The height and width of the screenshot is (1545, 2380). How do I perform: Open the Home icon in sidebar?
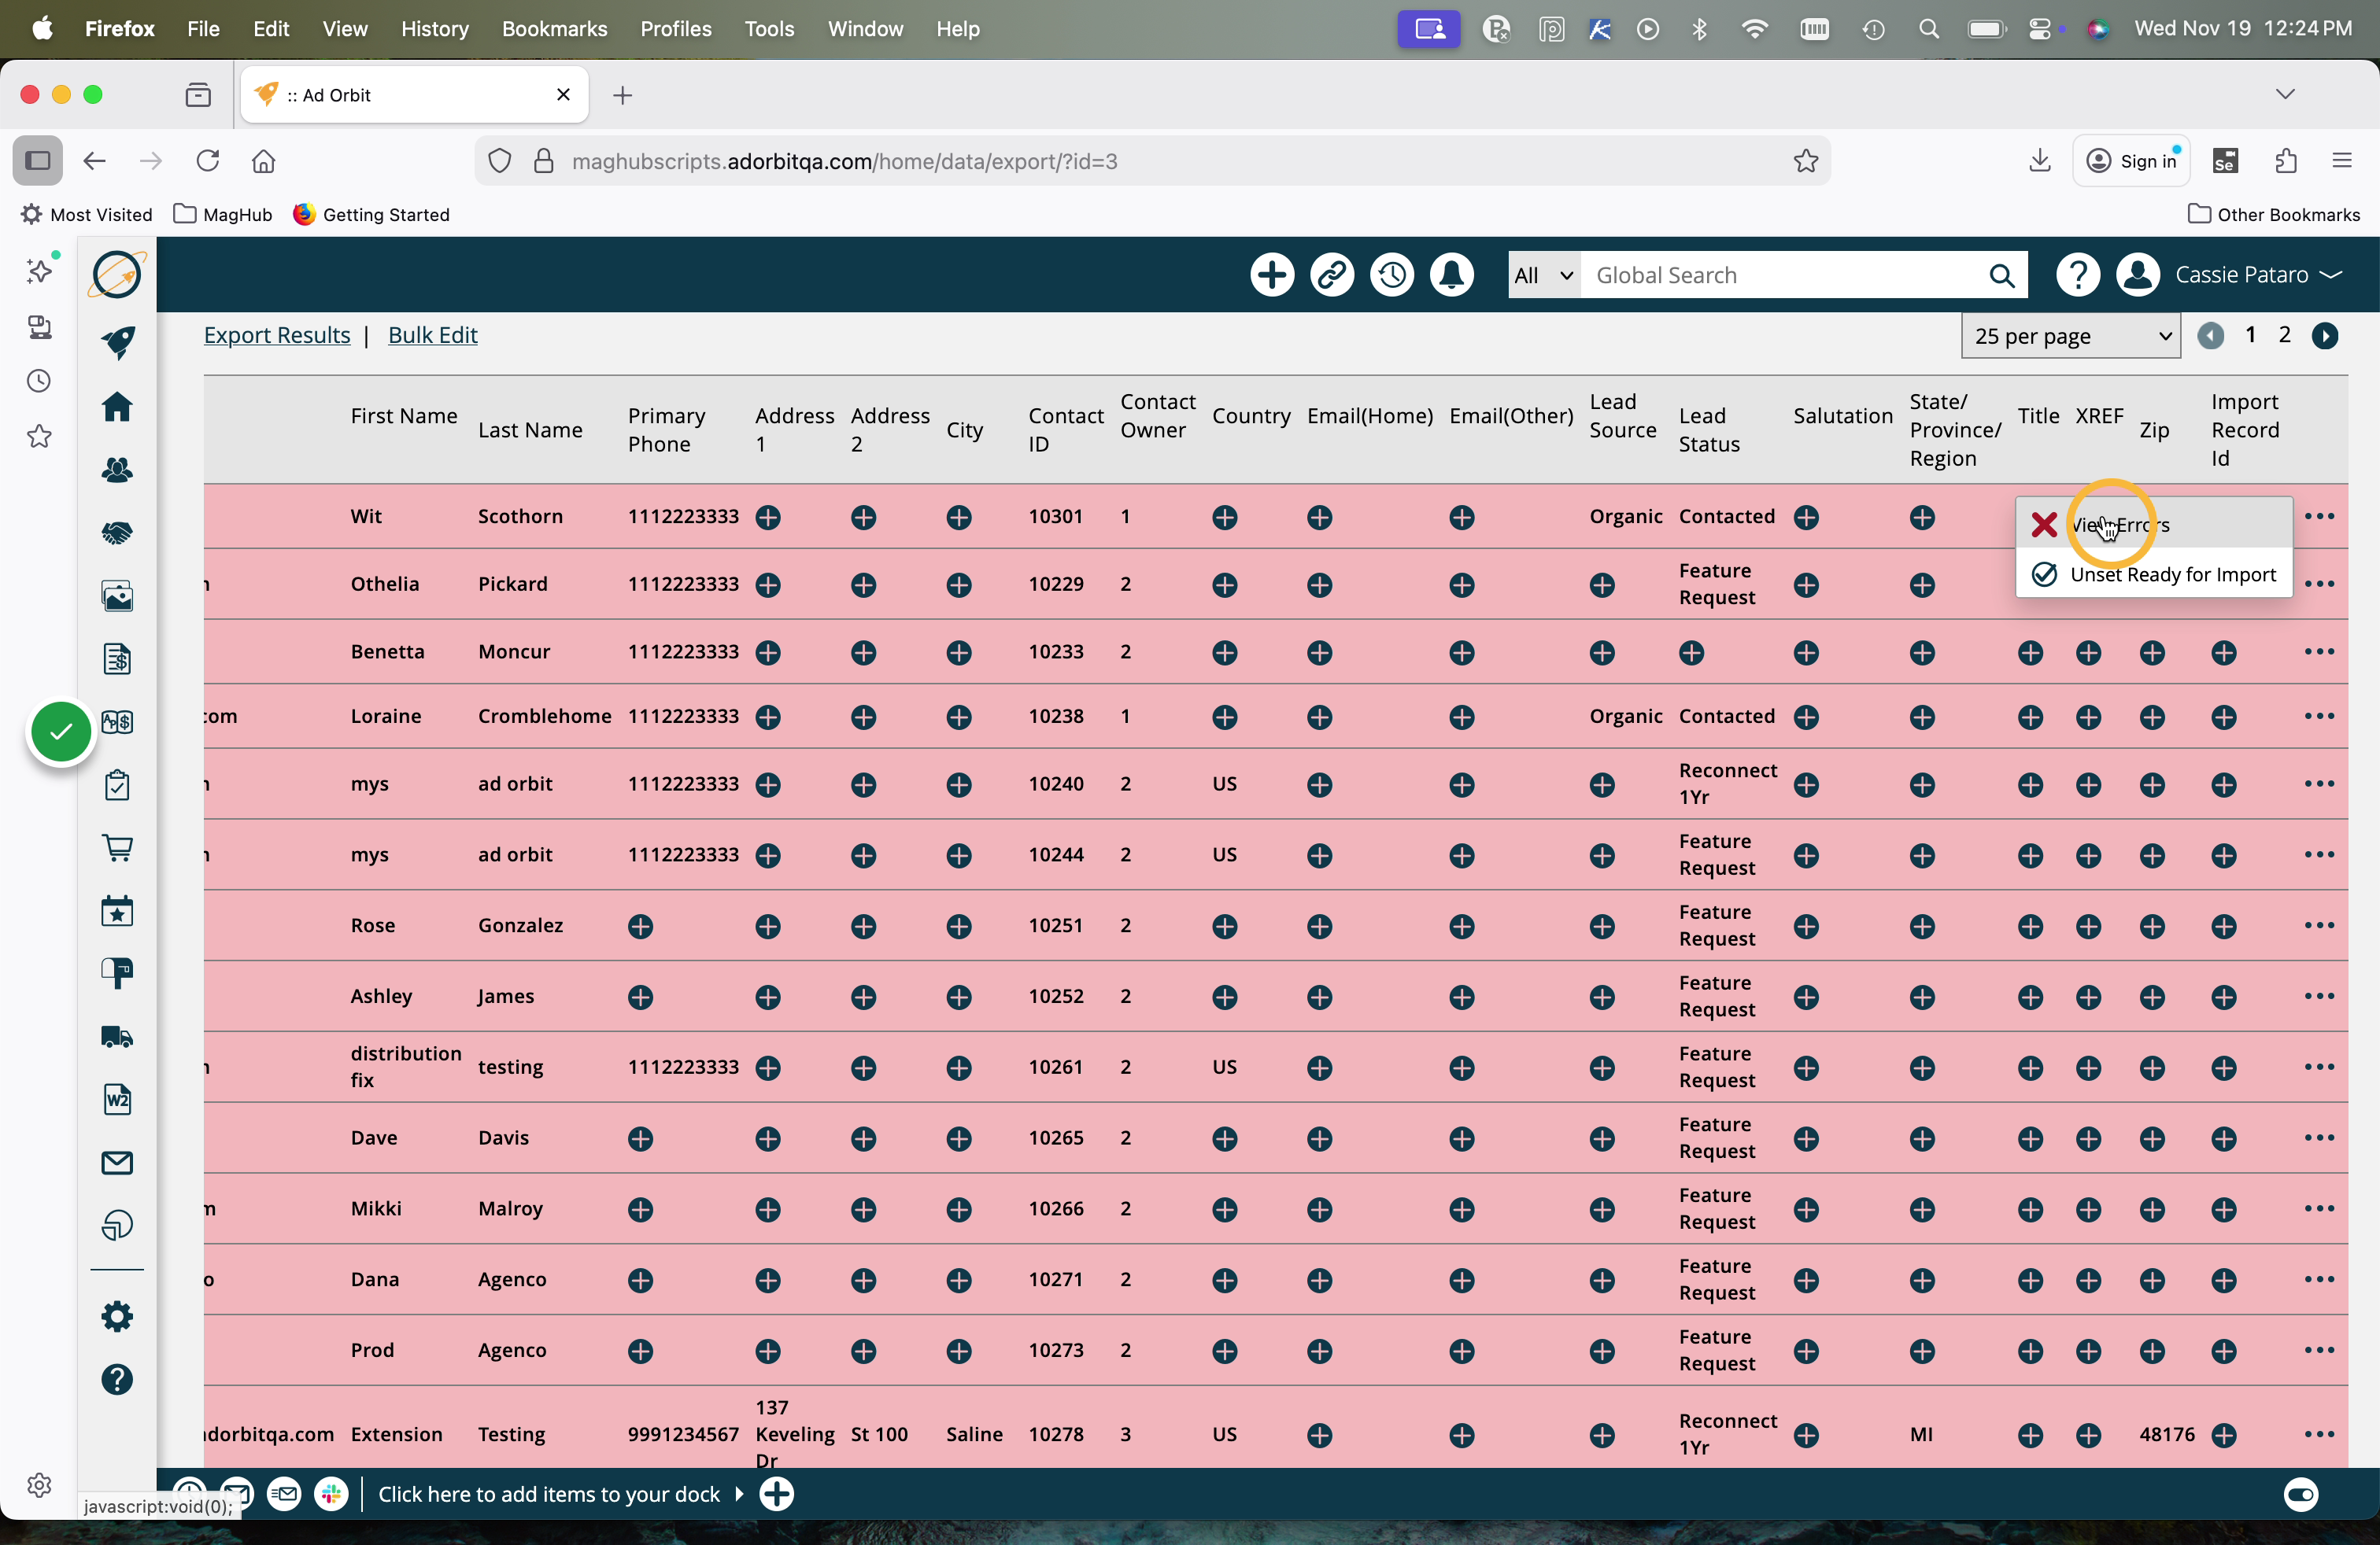tap(117, 407)
